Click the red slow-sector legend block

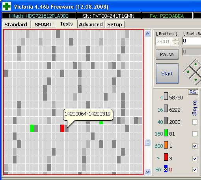166,157
